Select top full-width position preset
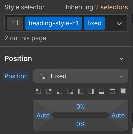Image resolution: width=133 pixels, height=134 pixels. [x=112, y=91]
